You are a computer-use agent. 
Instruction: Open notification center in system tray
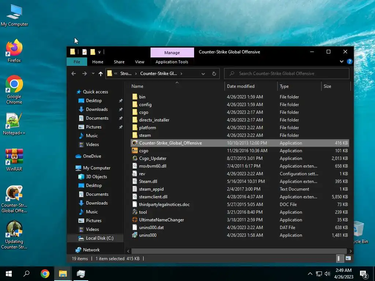click(x=364, y=274)
